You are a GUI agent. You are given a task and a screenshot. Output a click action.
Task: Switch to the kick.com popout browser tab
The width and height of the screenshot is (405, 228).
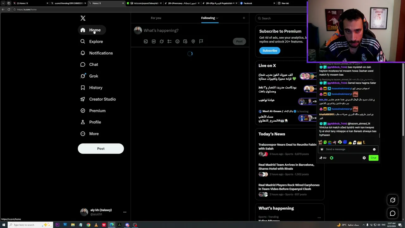pos(144,3)
